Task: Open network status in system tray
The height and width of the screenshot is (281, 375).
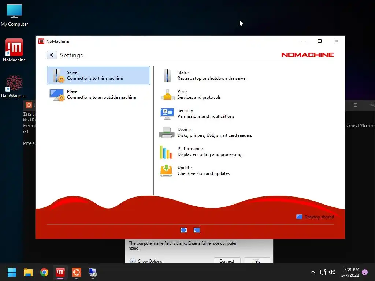Action: (323, 272)
